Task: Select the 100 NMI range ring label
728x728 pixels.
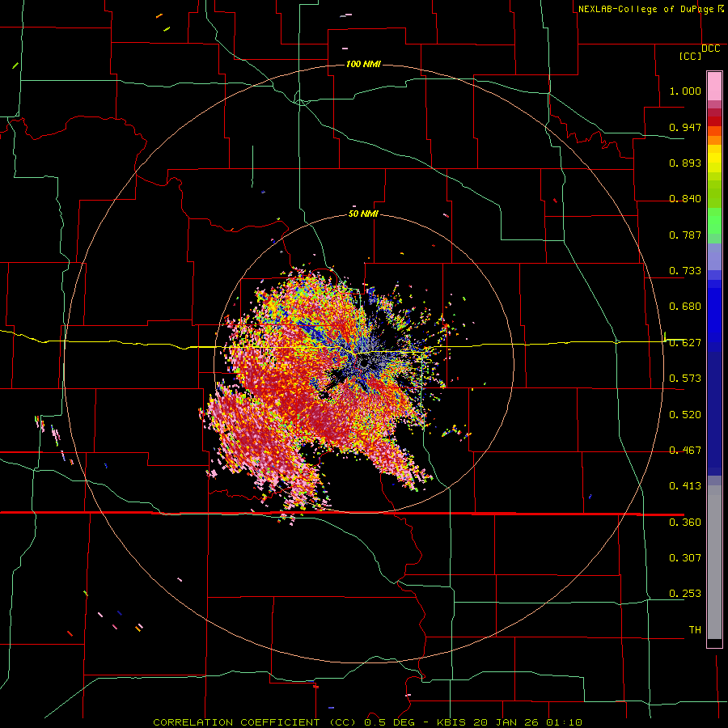Action: [x=363, y=64]
